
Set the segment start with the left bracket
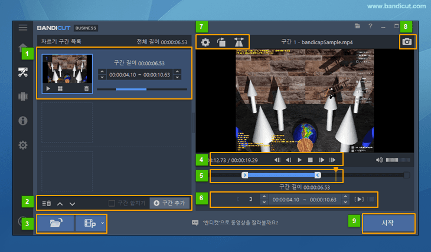coord(238,200)
